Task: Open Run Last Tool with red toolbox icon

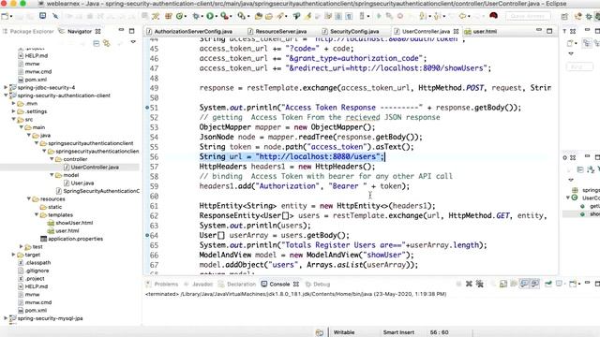Action: (224, 16)
